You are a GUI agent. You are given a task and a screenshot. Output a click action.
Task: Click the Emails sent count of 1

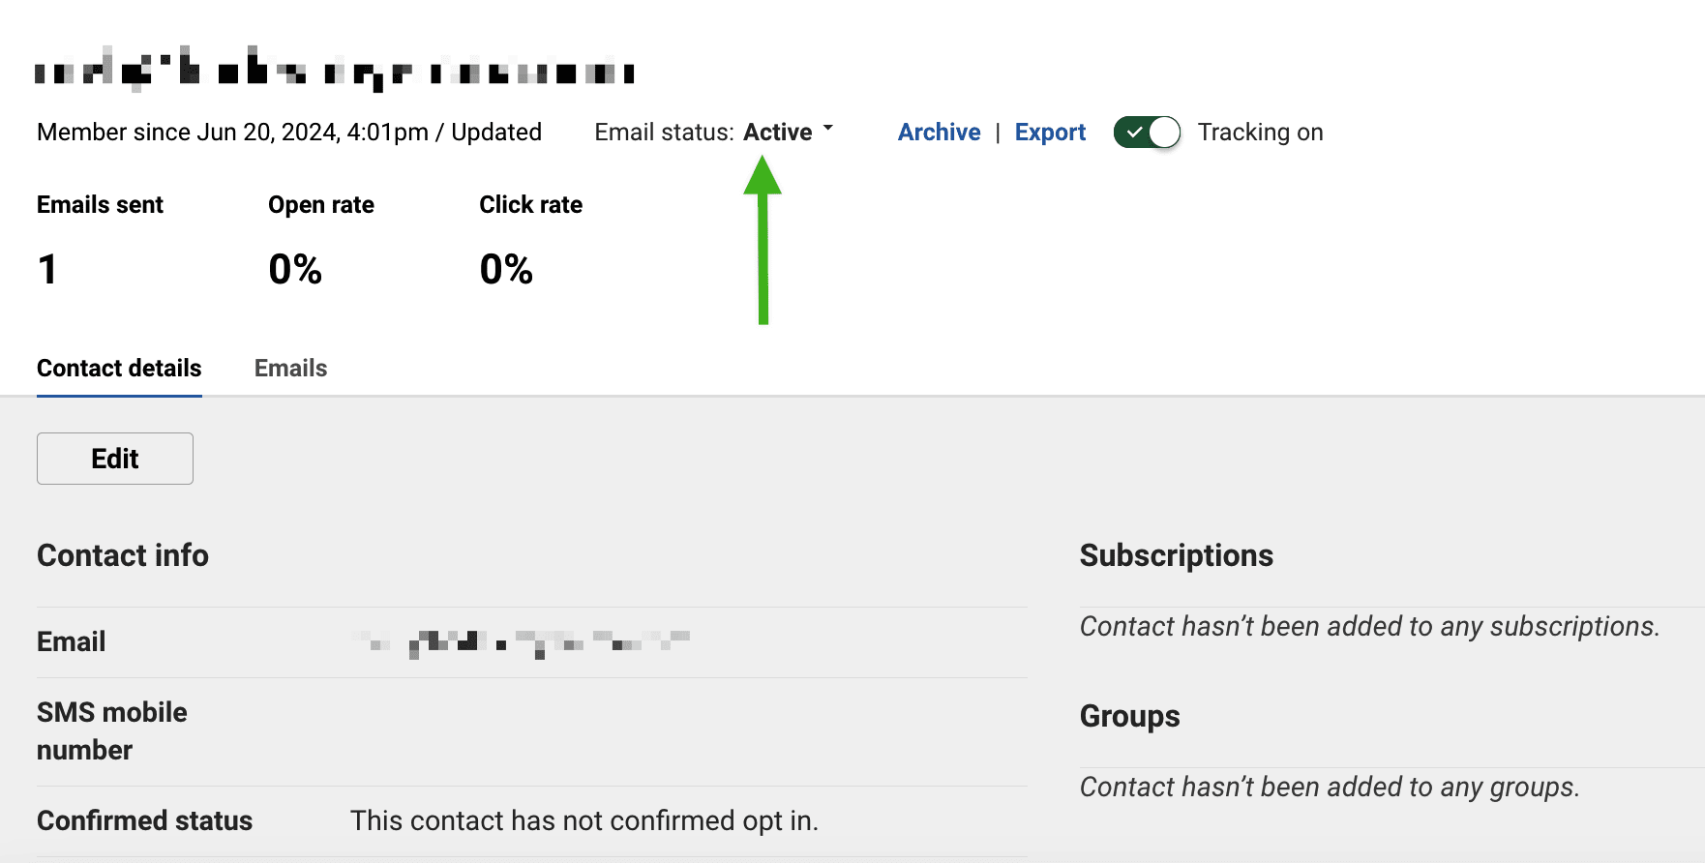47,269
